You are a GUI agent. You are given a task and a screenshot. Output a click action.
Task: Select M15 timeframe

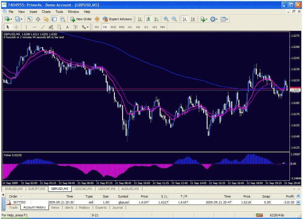point(113,27)
